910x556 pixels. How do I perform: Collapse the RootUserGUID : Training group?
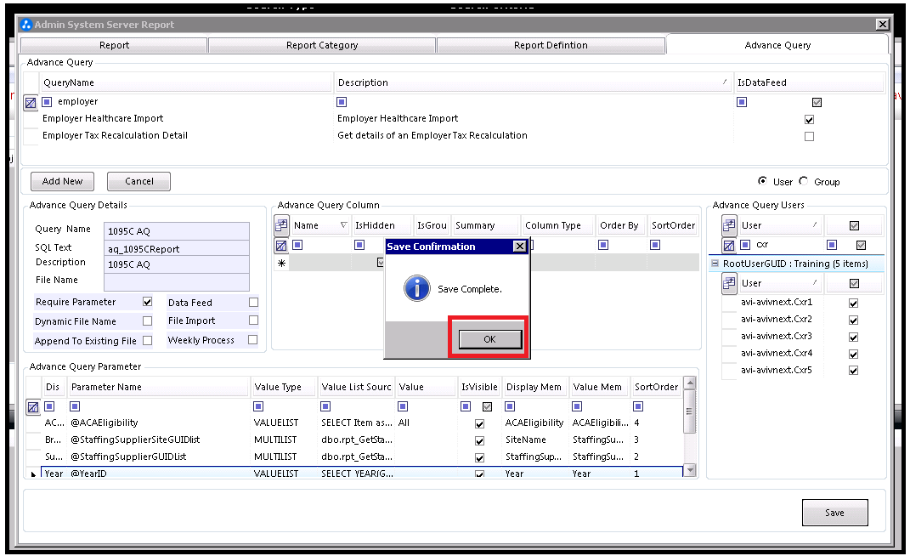[x=715, y=264]
